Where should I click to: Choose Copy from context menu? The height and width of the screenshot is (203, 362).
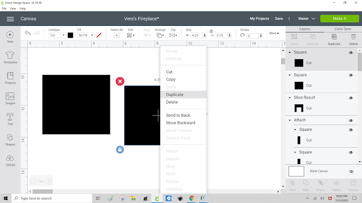click(x=183, y=80)
